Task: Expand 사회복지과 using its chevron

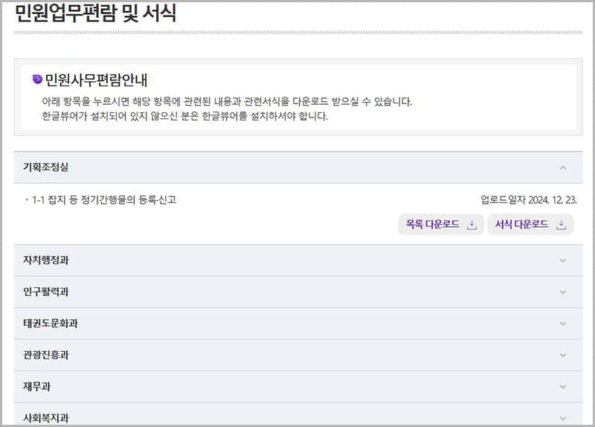Action: click(563, 417)
